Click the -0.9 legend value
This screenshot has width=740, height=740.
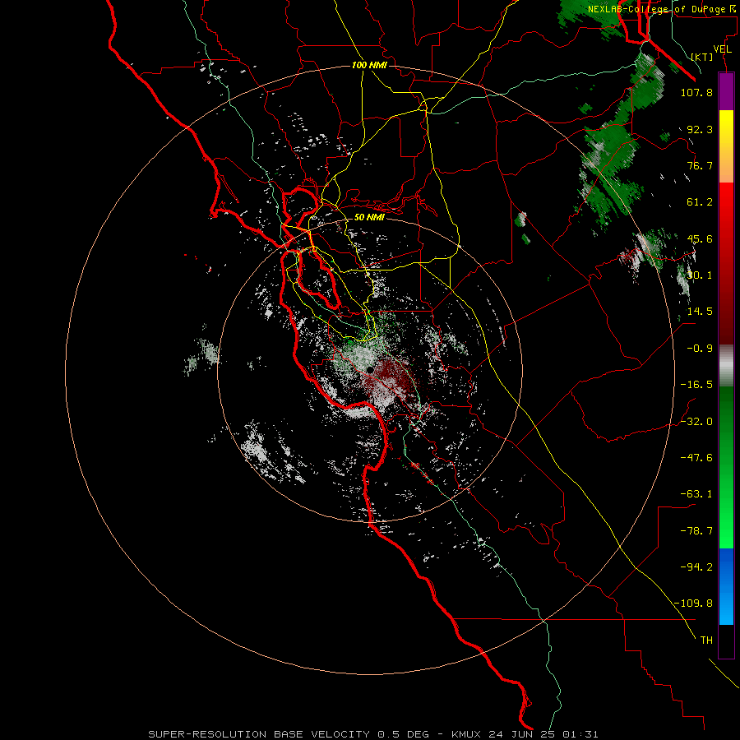pyautogui.click(x=700, y=349)
